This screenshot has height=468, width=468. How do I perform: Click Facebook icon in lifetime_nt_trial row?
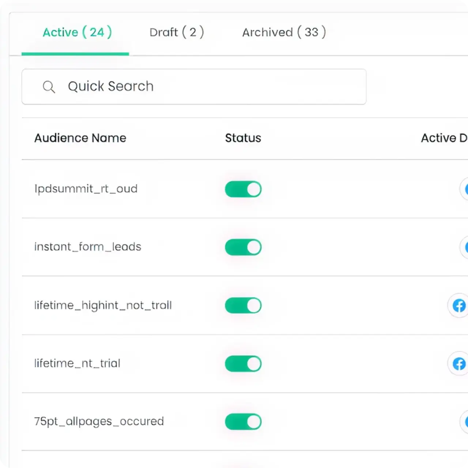click(x=459, y=364)
